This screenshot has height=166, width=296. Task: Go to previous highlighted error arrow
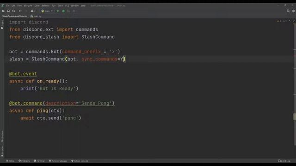290,21
